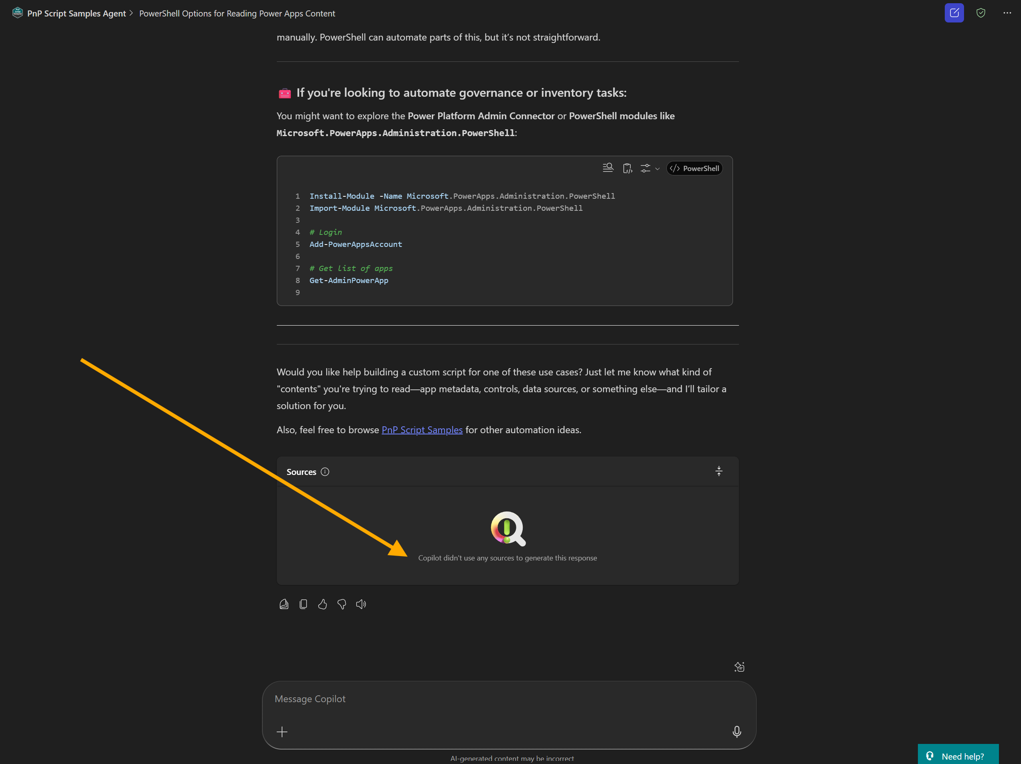Click the Need help button

pos(958,756)
